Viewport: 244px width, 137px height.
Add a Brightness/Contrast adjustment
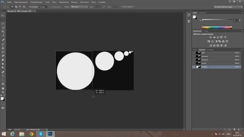point(210,37)
